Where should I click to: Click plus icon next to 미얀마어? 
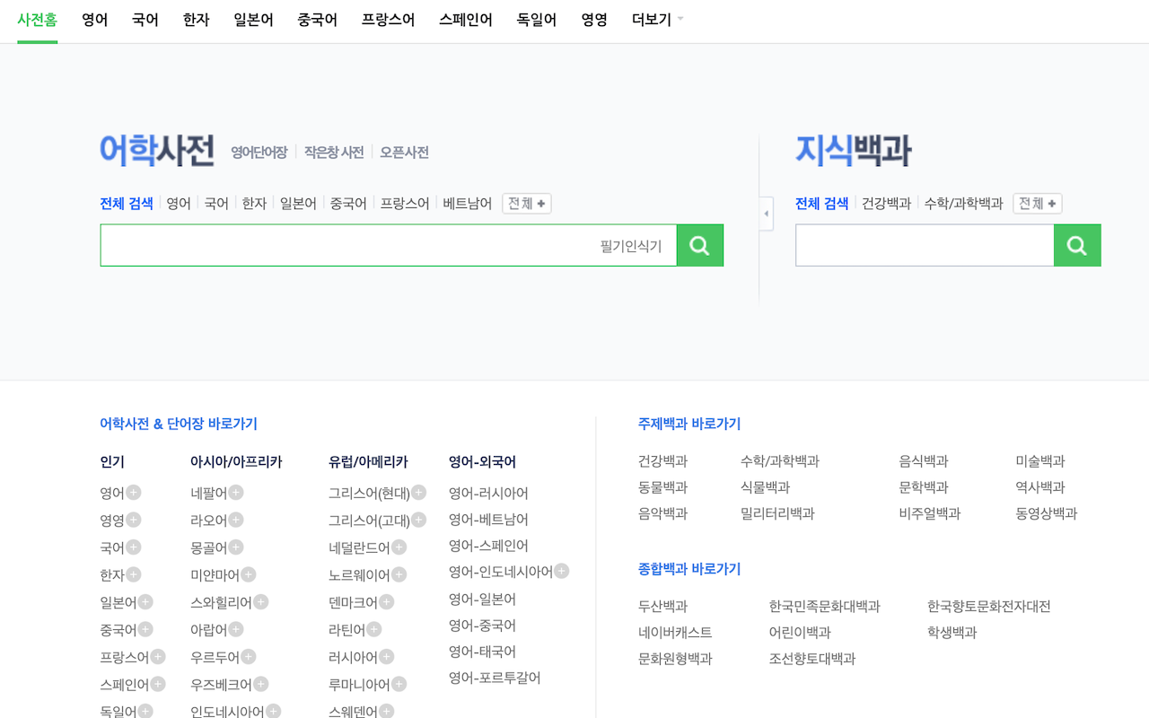(x=249, y=574)
